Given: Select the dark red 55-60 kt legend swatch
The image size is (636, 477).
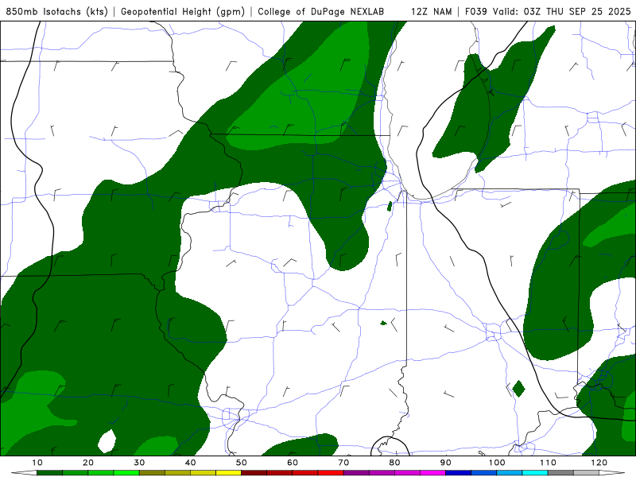Looking at the screenshot, I should (x=280, y=473).
